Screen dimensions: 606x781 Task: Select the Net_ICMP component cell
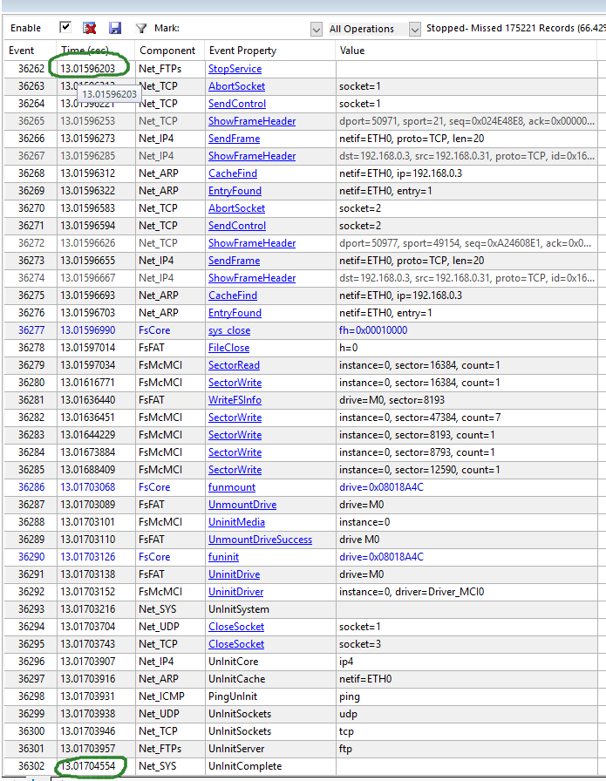tap(161, 696)
